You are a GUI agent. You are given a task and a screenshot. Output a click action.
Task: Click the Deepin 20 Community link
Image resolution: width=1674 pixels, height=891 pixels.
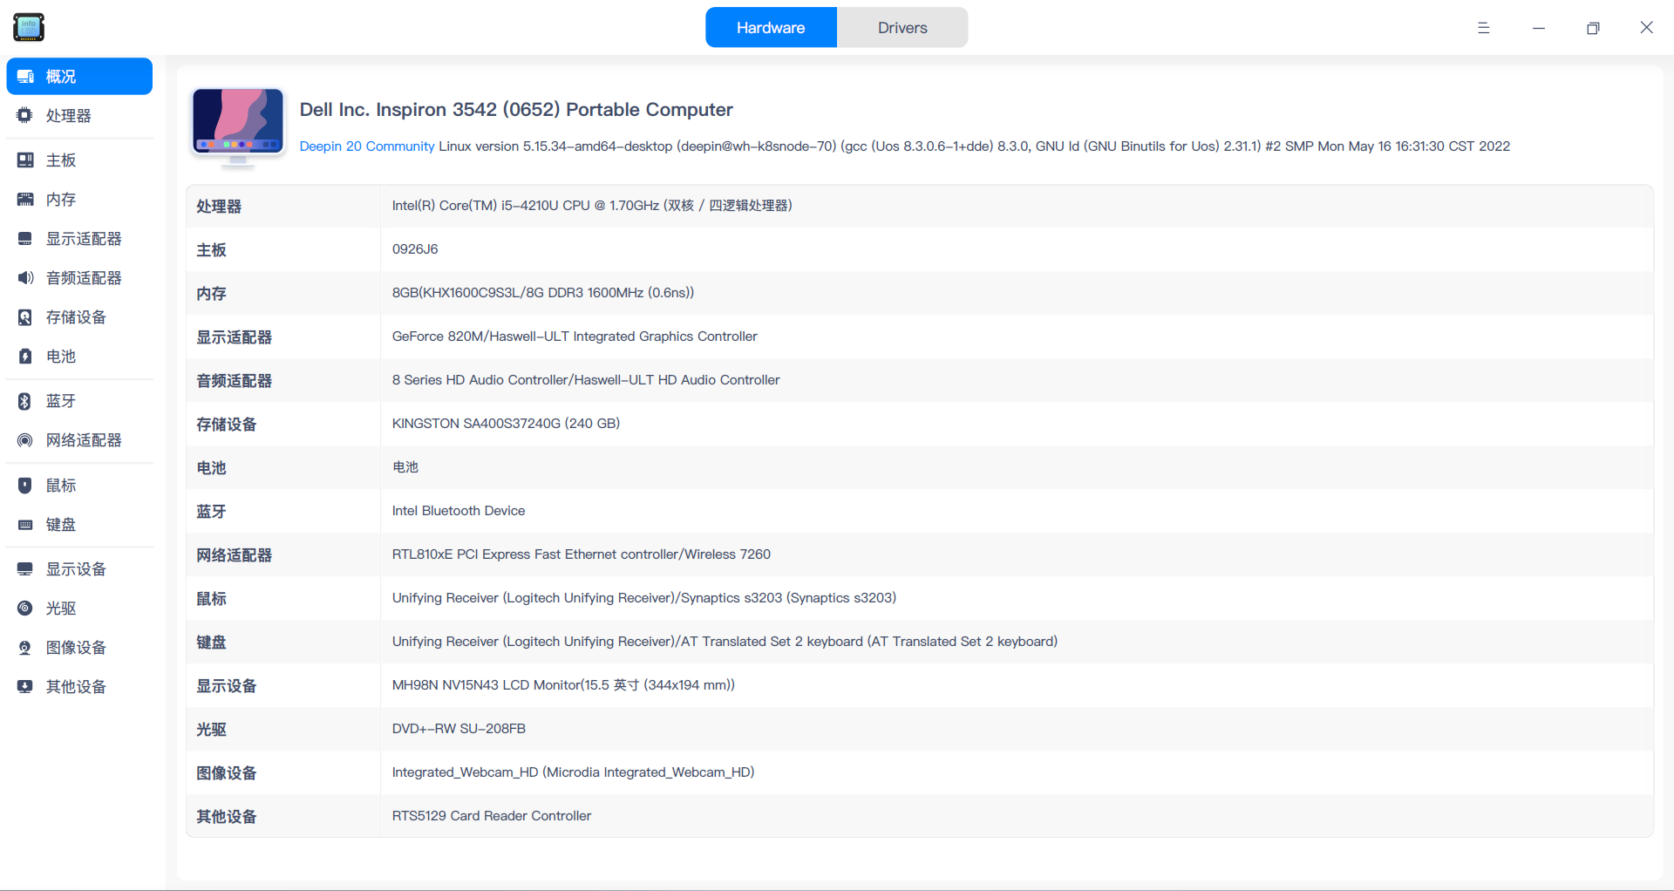point(367,146)
